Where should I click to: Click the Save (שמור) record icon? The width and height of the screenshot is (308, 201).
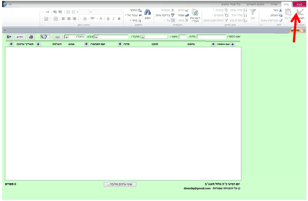pos(187,15)
